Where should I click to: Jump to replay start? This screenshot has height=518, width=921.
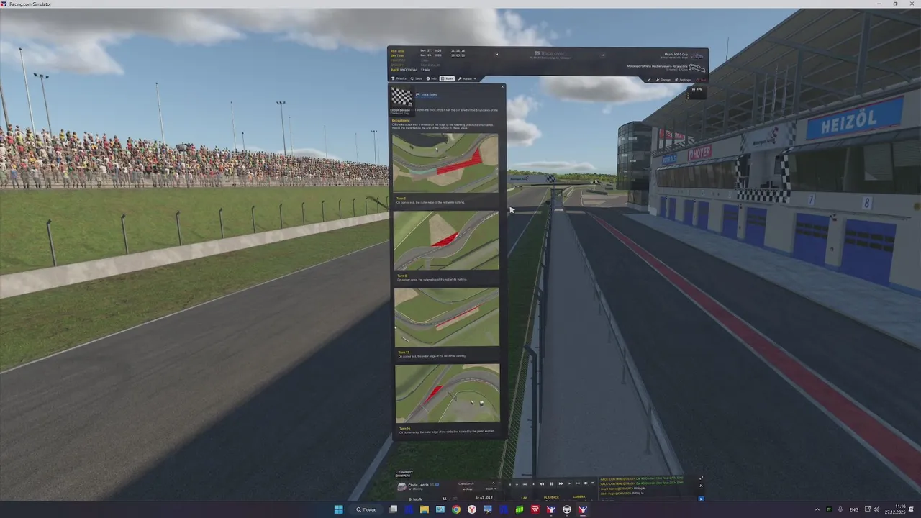coord(525,483)
